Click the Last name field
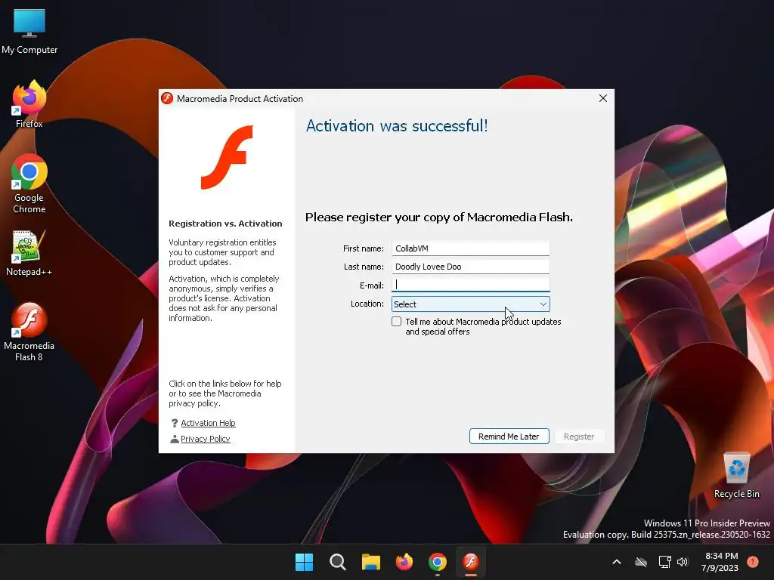774x580 pixels. 470,267
